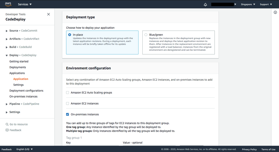Open On-premises instances page

tap(23, 96)
